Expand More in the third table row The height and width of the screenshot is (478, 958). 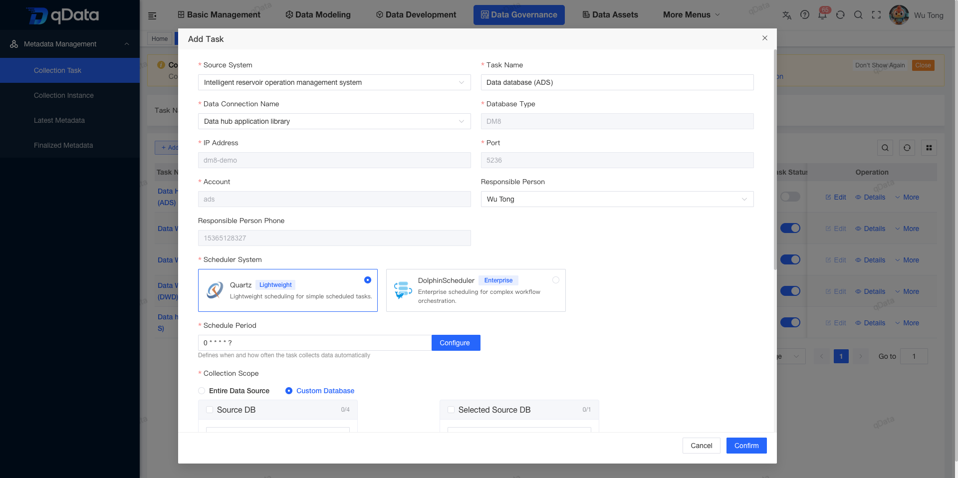pos(907,260)
